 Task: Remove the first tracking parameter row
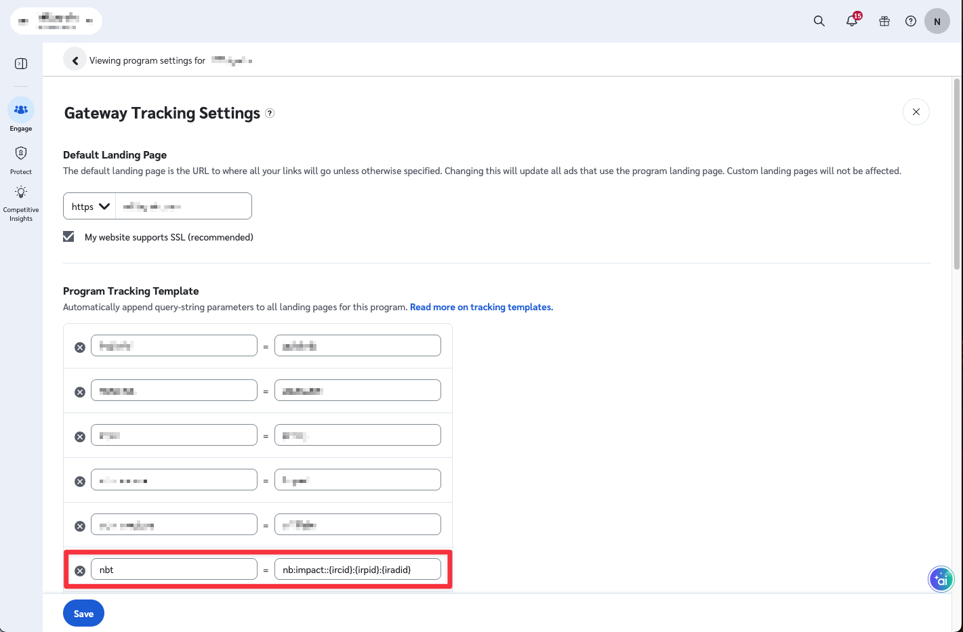[x=80, y=347]
